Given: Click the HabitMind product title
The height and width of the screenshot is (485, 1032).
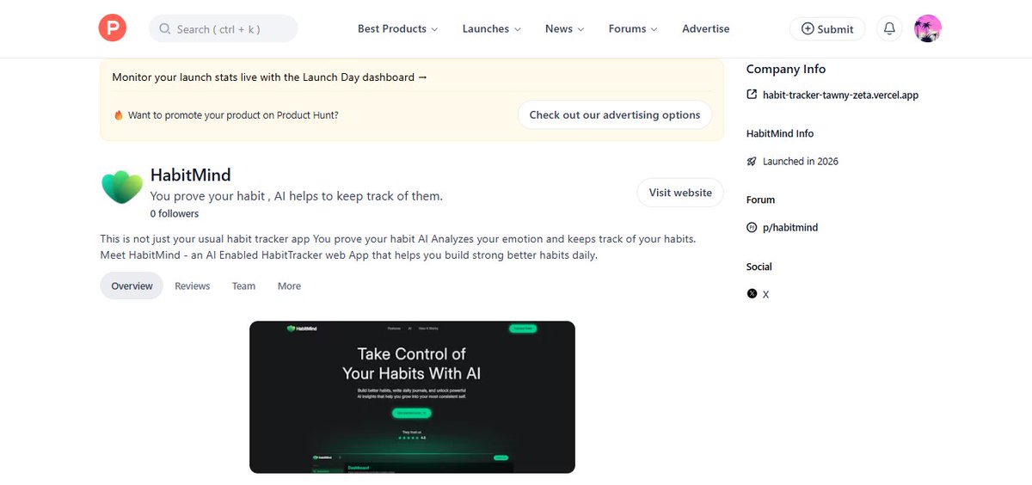Looking at the screenshot, I should click(x=190, y=175).
